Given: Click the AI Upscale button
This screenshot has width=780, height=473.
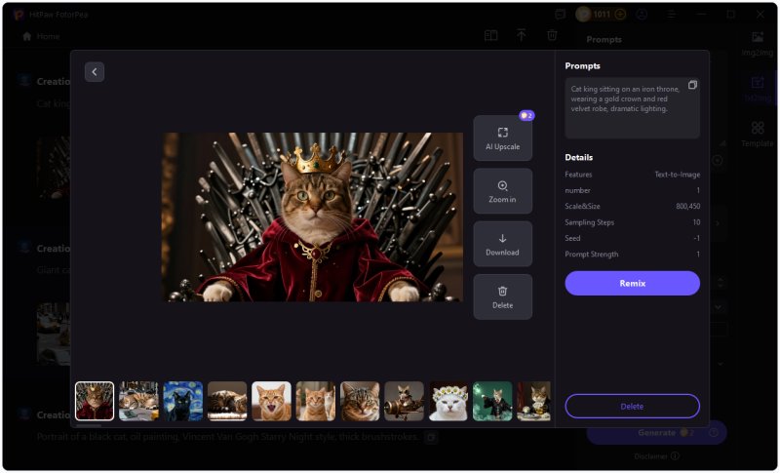Looking at the screenshot, I should [502, 138].
